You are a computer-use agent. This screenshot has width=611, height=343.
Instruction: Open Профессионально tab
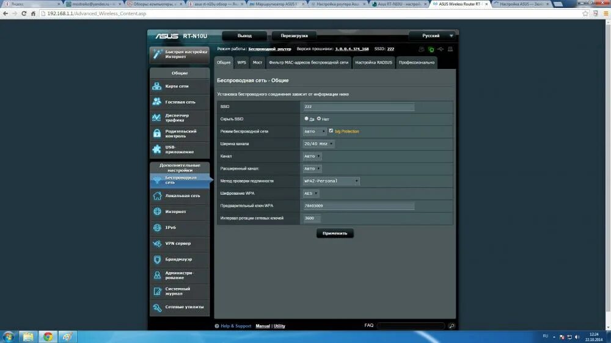(x=417, y=63)
